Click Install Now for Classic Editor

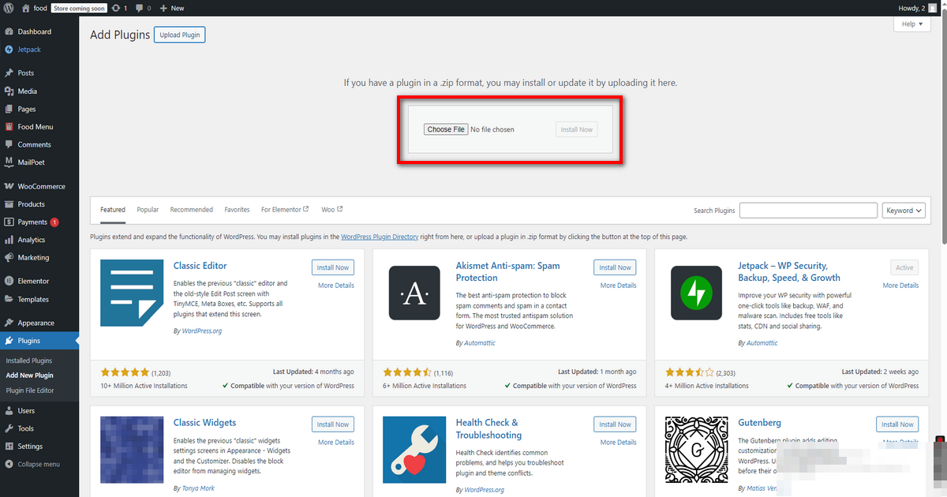coord(333,267)
